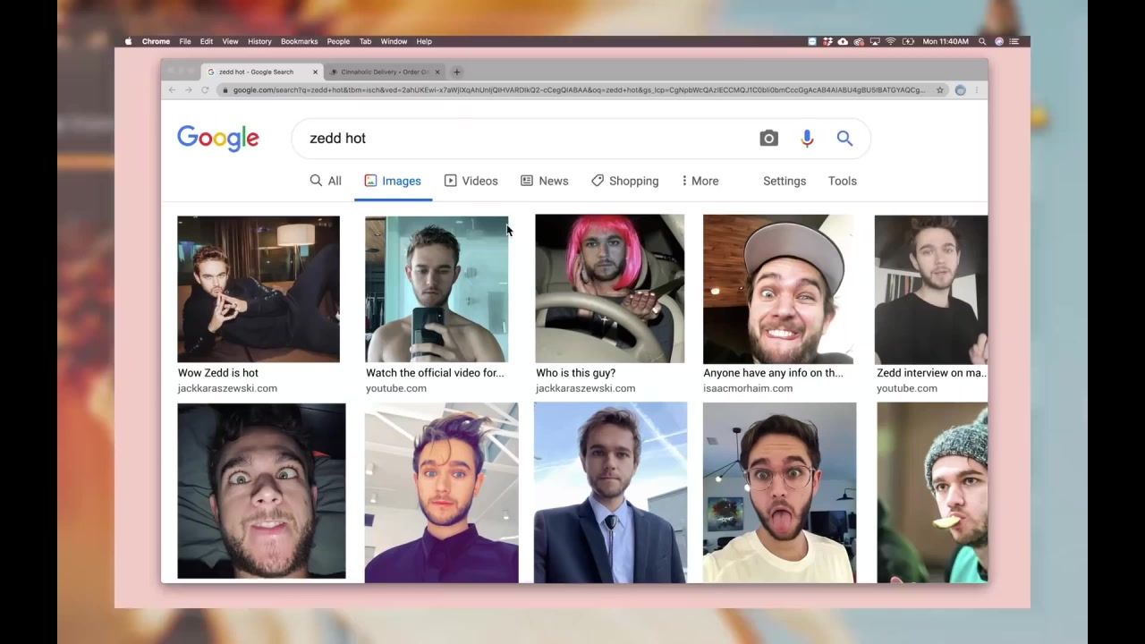Close the Cinnaholic Delivery tab
Screen dimensions: 1145x644
[x=437, y=72]
